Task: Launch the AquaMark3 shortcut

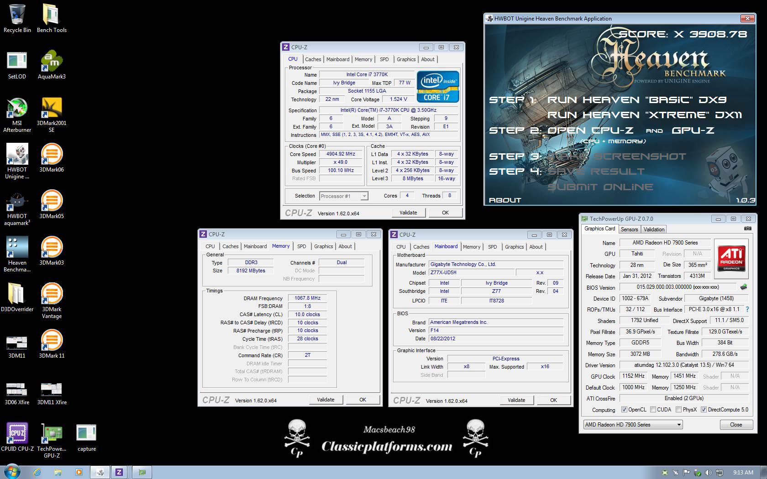Action: (x=52, y=65)
